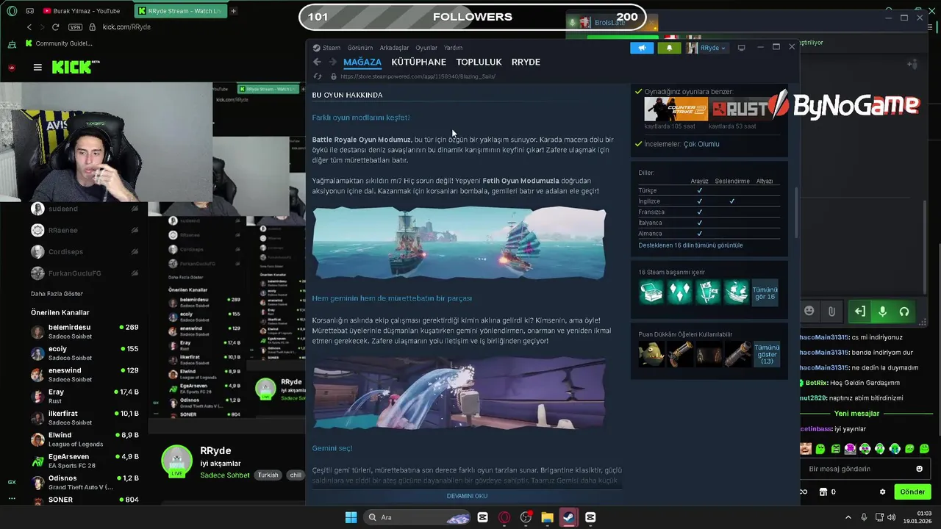Viewport: 941px width, 529px height.
Task: Open belemirdesu recommended channel
Action: pyautogui.click(x=85, y=332)
